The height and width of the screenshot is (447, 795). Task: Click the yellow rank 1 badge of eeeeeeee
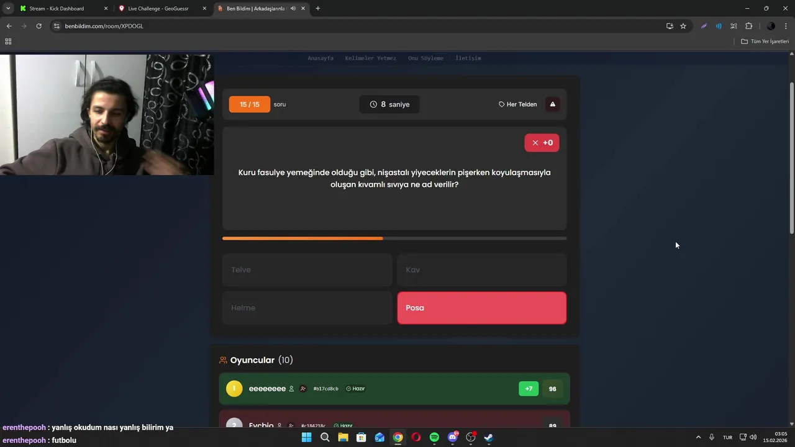click(234, 389)
